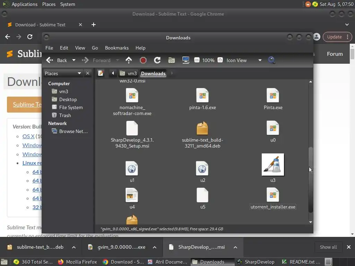Click the Downloads vertical scrollbar thumb

coord(311,180)
